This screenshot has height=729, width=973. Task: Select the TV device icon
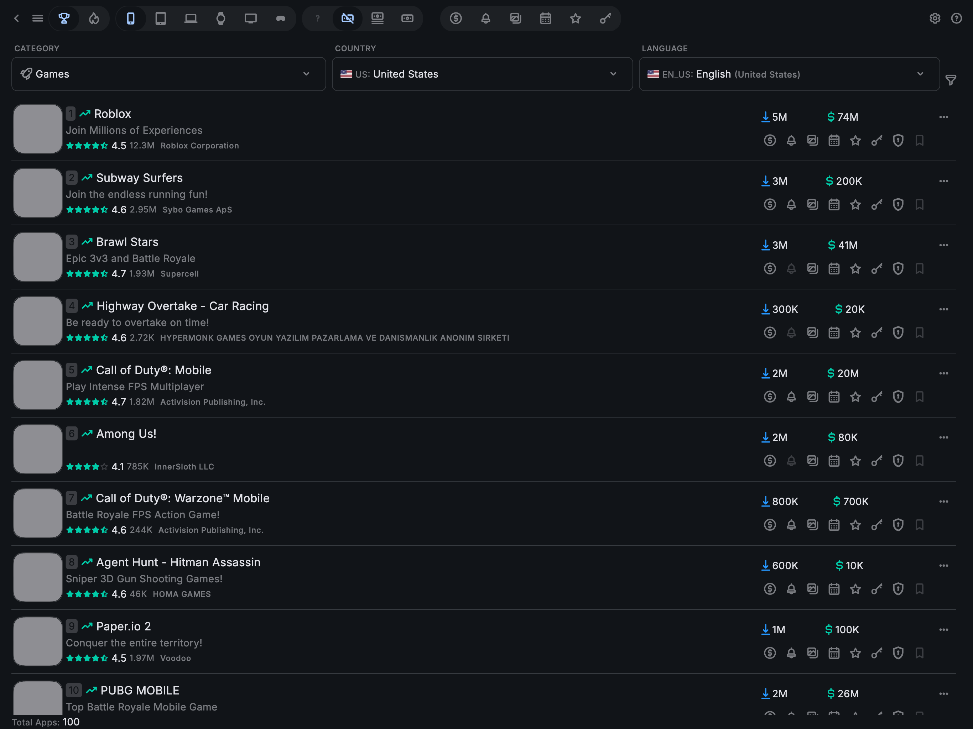pos(251,19)
